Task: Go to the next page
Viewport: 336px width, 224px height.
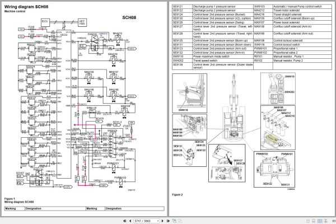Action: pyautogui.click(x=162, y=221)
